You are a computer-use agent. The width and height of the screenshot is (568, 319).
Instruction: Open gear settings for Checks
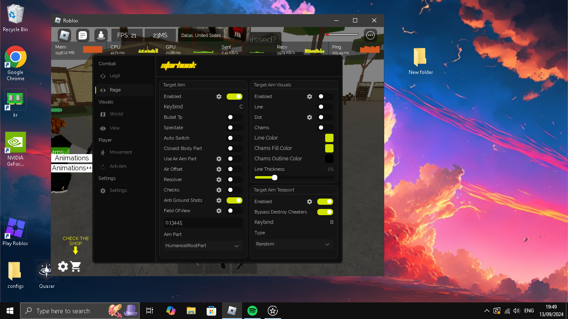[x=219, y=190]
